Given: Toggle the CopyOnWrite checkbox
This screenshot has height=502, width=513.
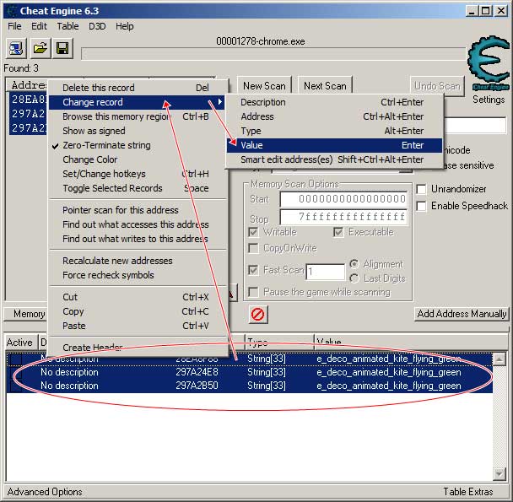Looking at the screenshot, I should tap(253, 248).
